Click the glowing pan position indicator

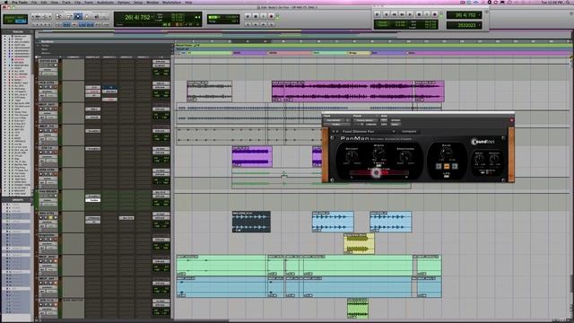376,173
